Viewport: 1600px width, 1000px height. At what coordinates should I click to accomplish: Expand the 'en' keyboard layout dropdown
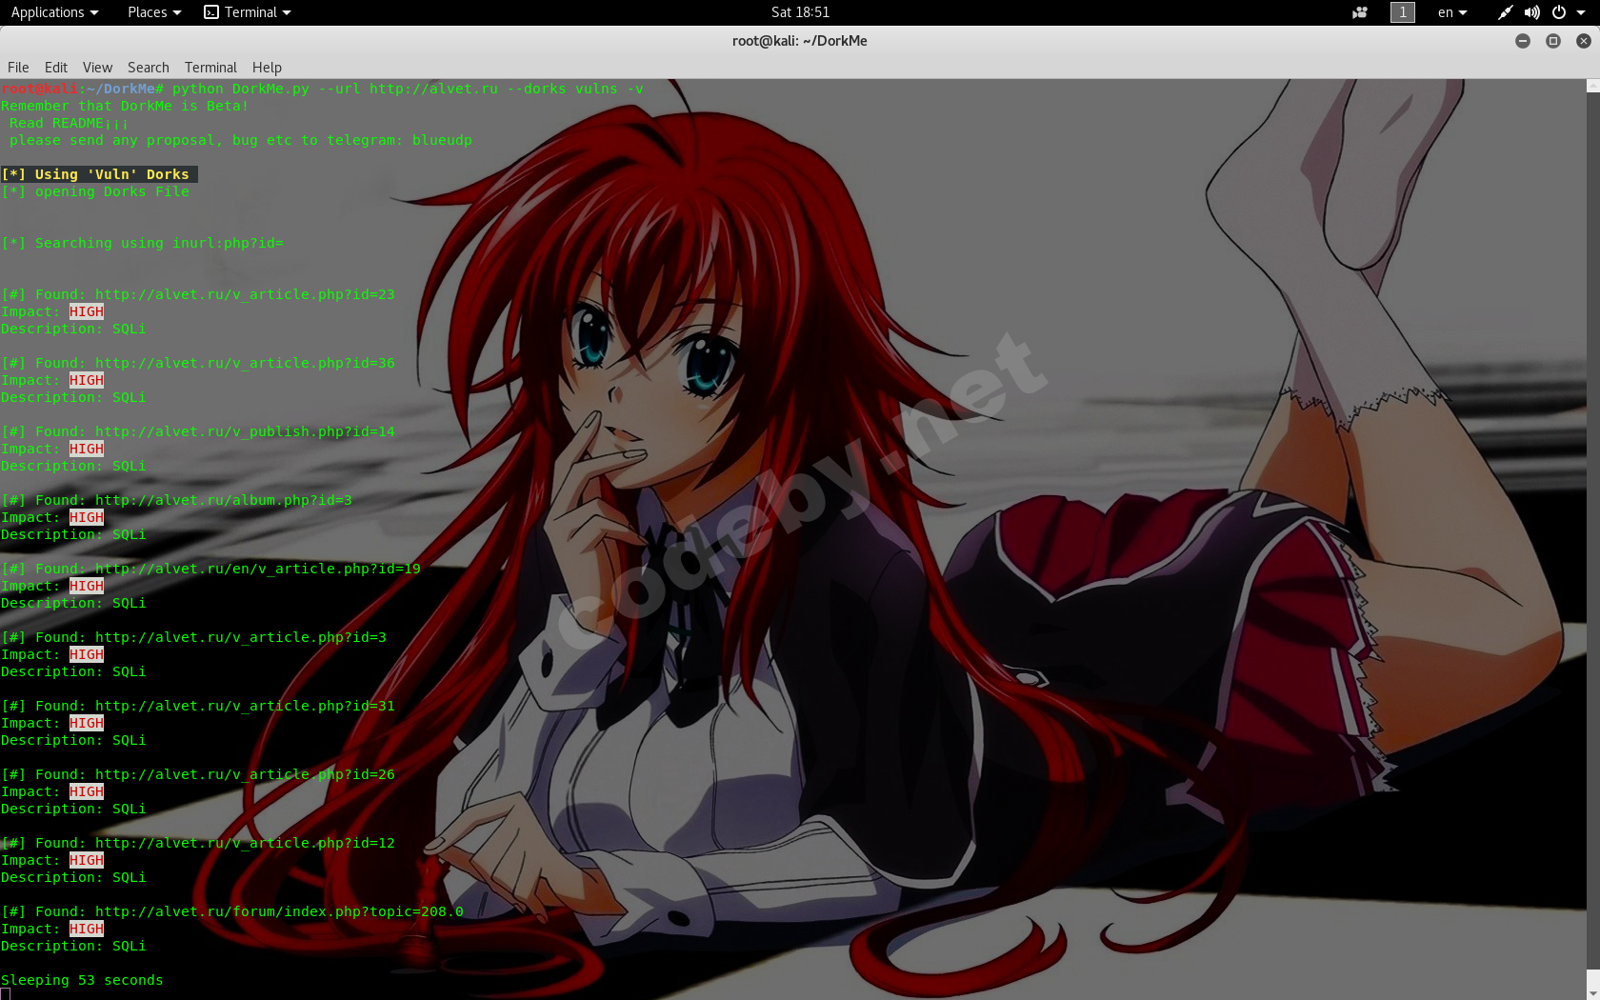[1452, 12]
